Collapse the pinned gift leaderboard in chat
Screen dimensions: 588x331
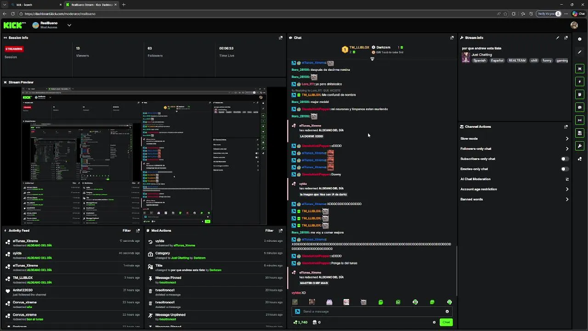[x=372, y=59]
